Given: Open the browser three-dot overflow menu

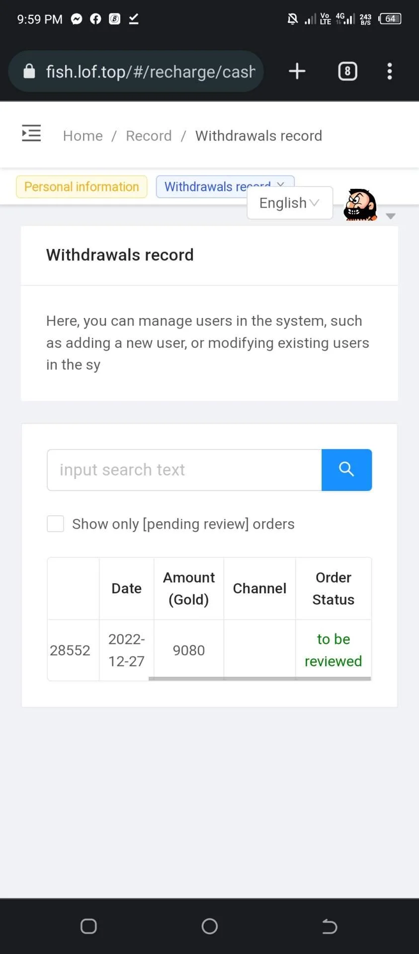Looking at the screenshot, I should click(x=390, y=72).
